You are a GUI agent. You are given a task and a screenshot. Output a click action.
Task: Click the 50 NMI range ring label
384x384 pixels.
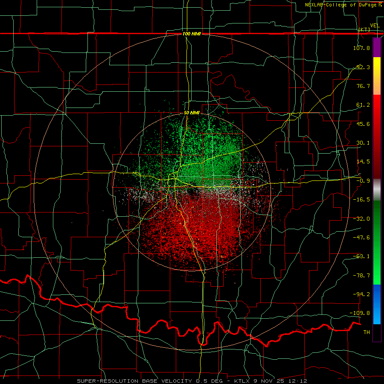192,113
